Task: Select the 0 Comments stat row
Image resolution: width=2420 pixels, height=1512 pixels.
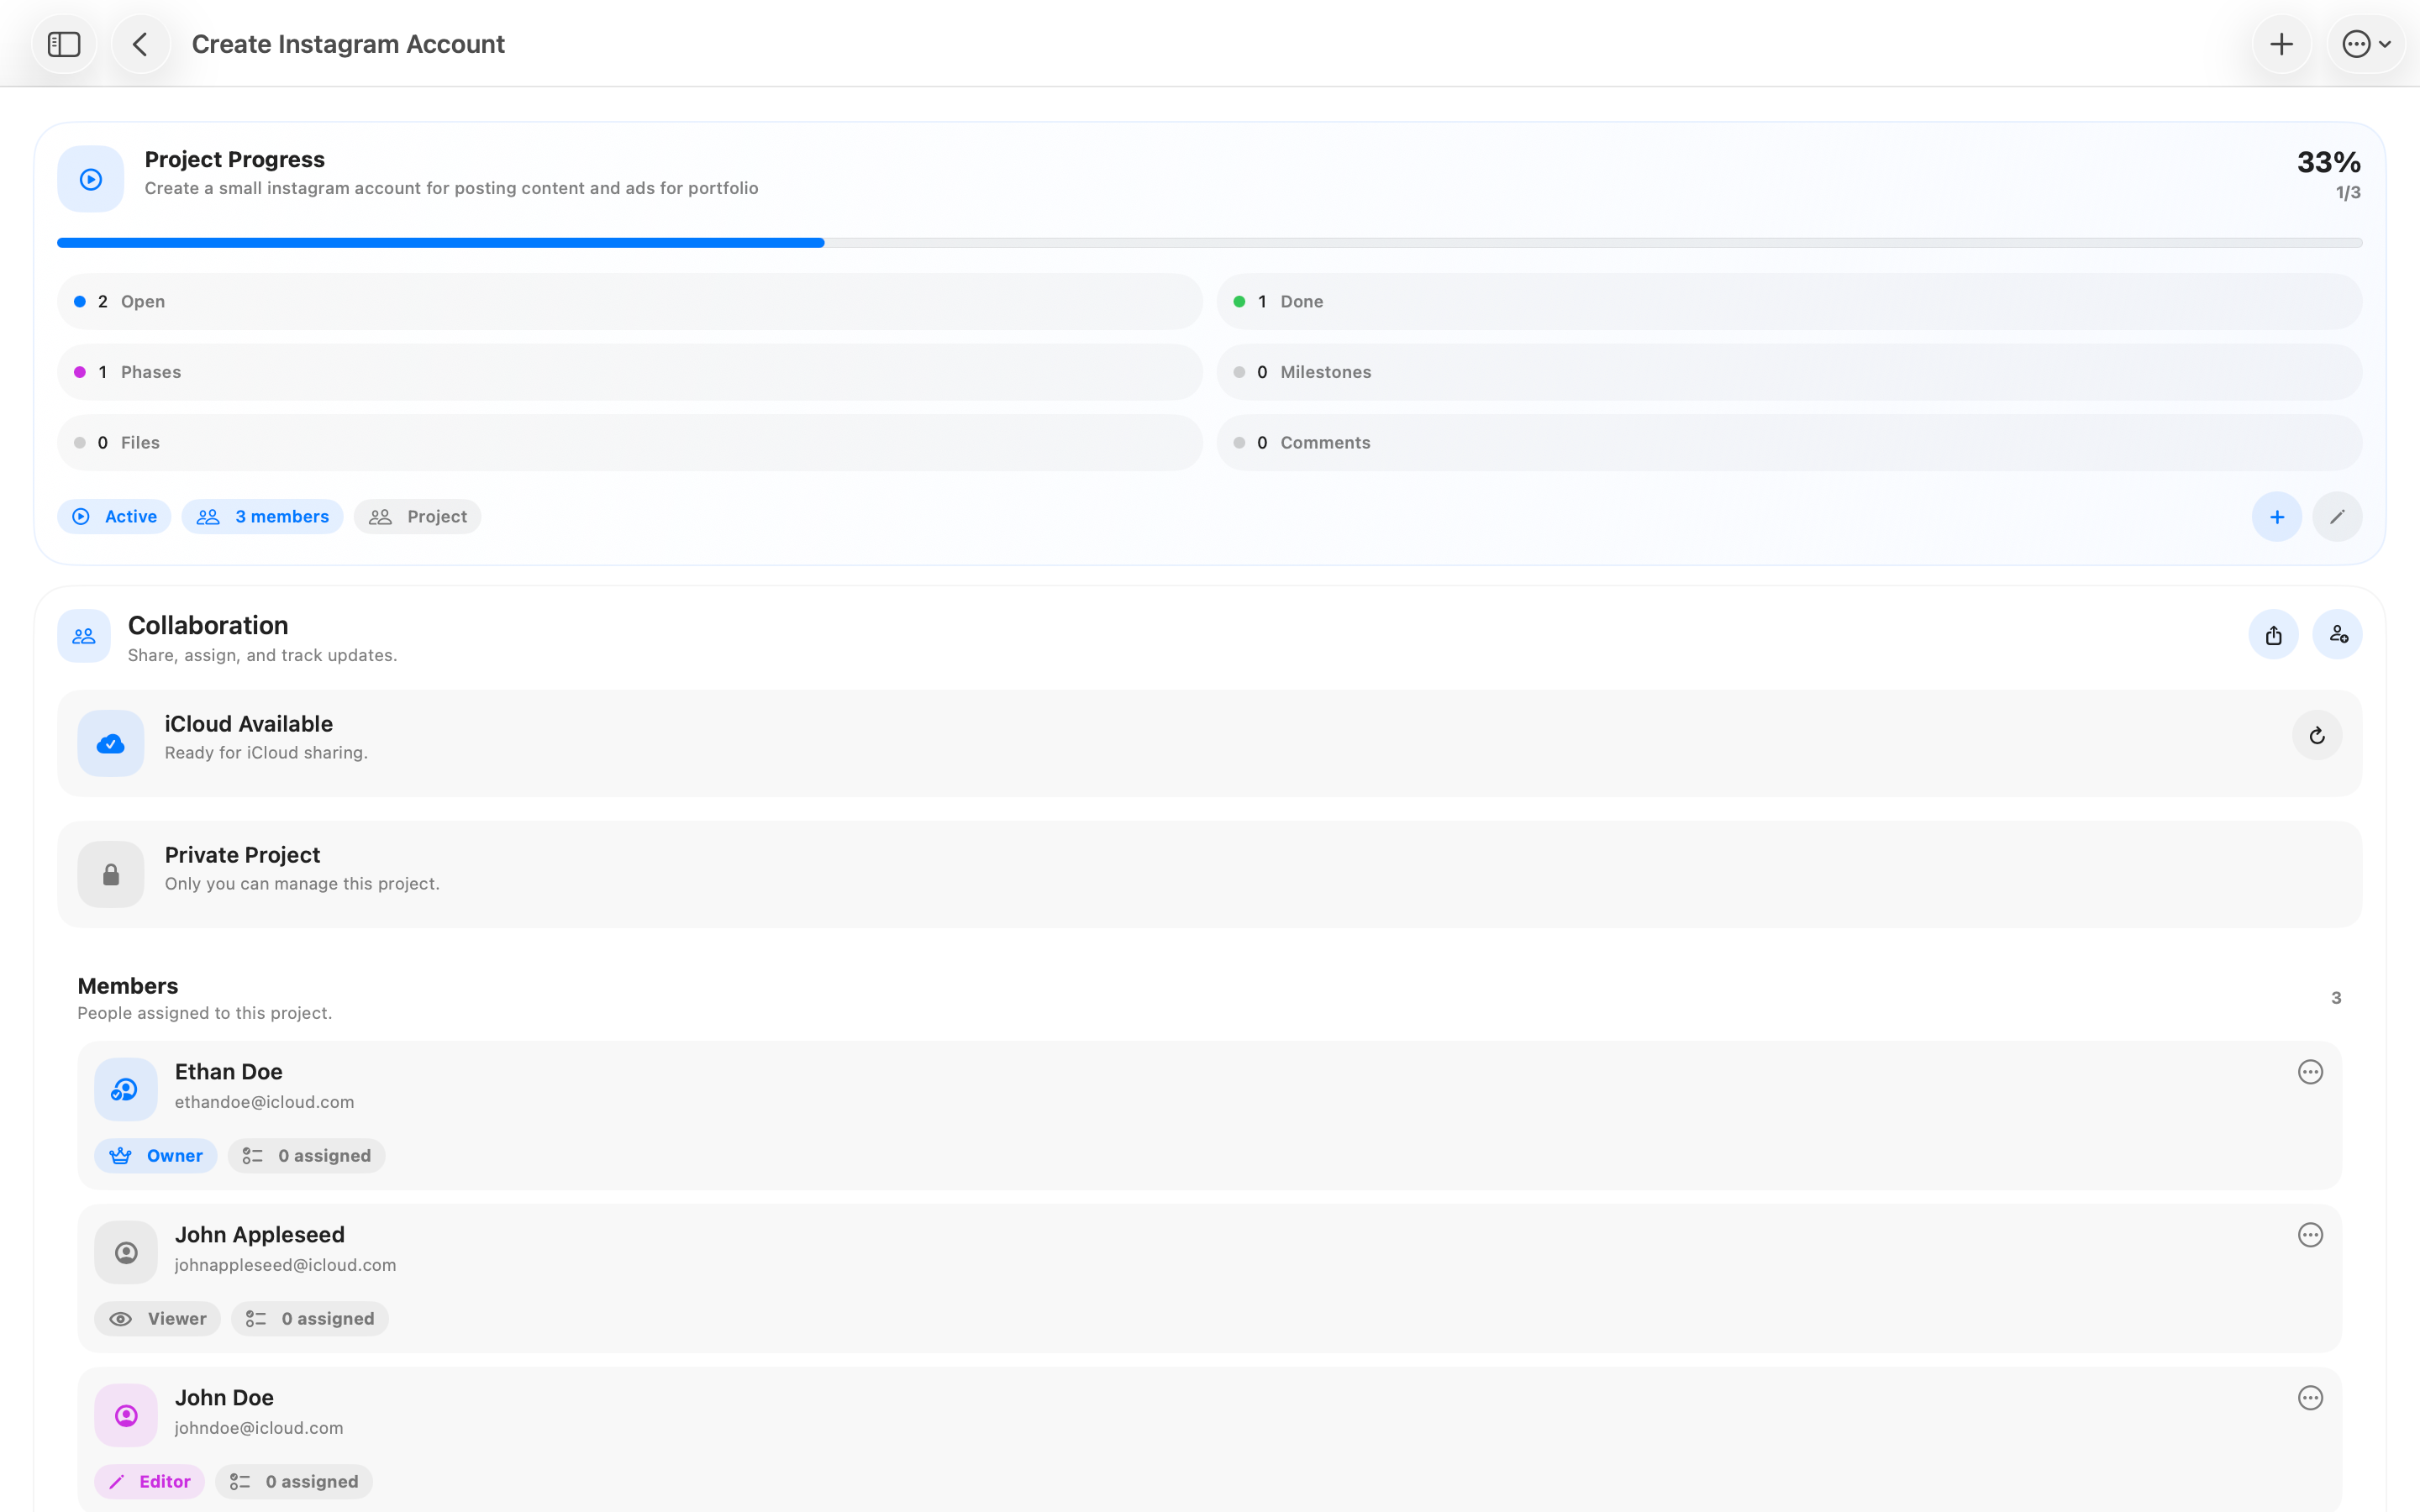Action: (1789, 443)
